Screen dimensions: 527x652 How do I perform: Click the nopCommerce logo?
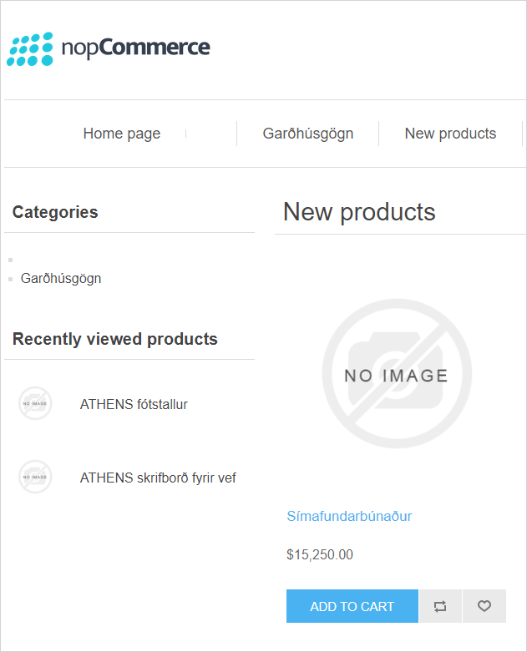tap(109, 48)
